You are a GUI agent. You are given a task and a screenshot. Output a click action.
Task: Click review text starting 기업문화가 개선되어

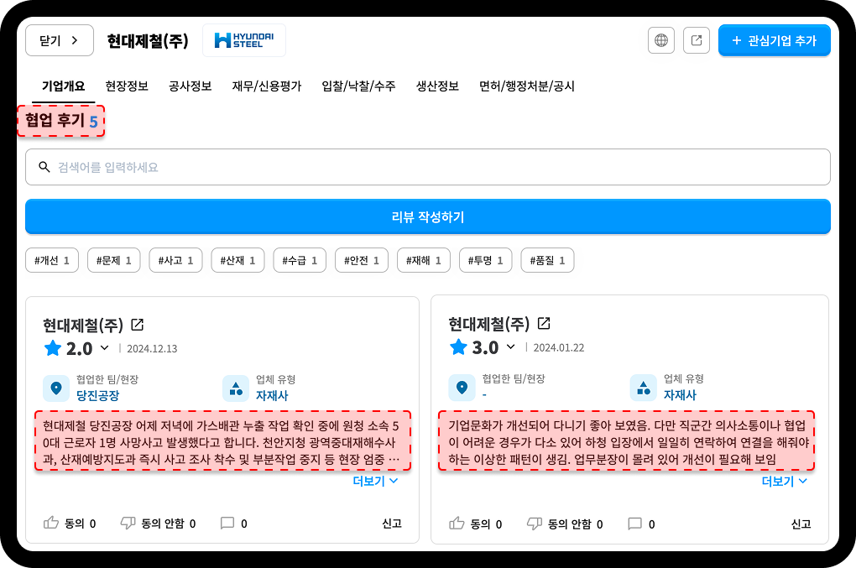[x=627, y=442]
